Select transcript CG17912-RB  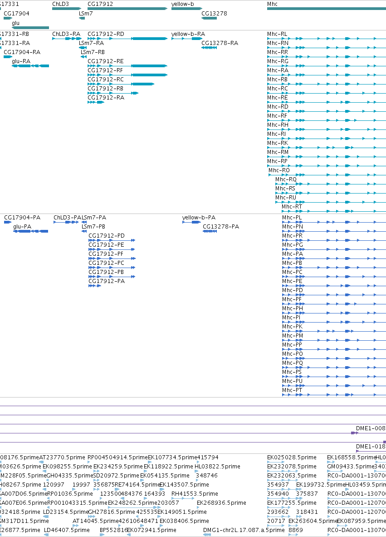pos(106,89)
